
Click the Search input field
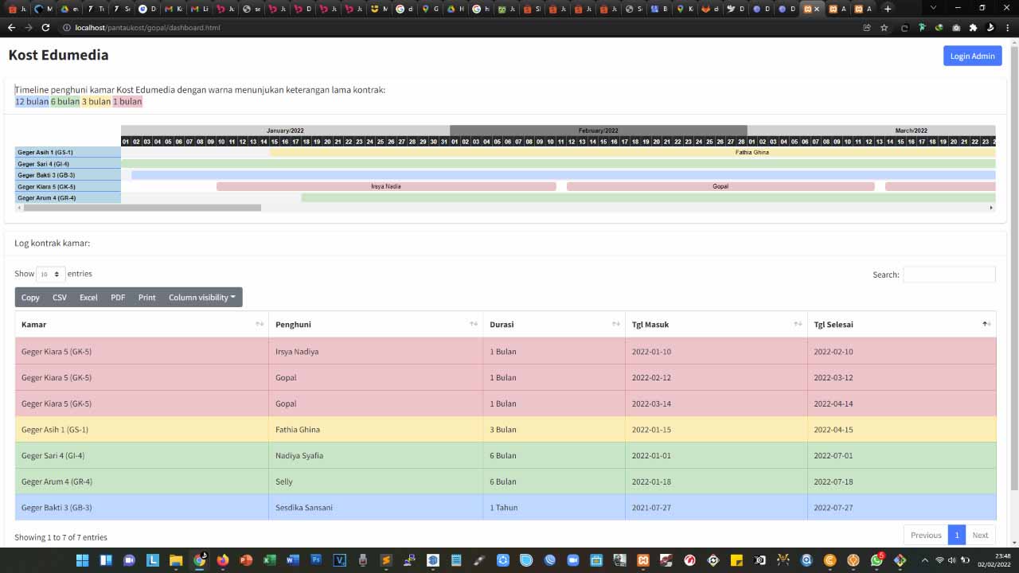(x=948, y=275)
